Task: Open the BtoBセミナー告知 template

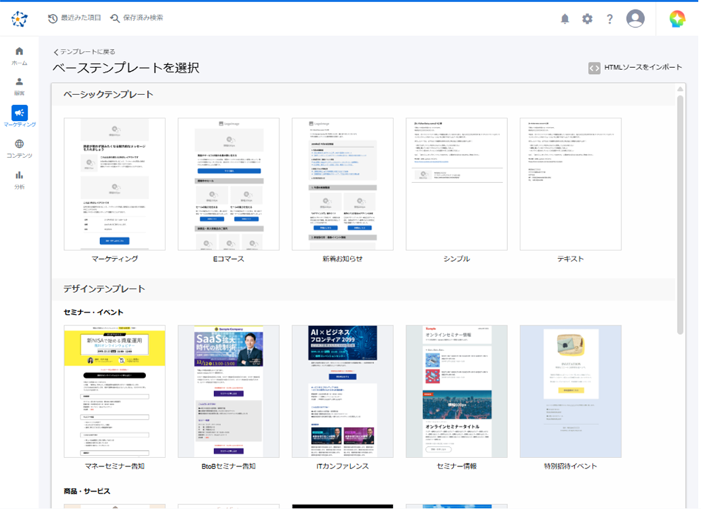Action: [228, 391]
